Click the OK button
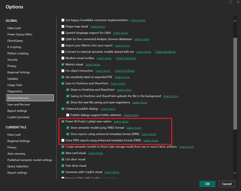Image resolution: width=241 pixels, height=191 pixels. tap(207, 184)
